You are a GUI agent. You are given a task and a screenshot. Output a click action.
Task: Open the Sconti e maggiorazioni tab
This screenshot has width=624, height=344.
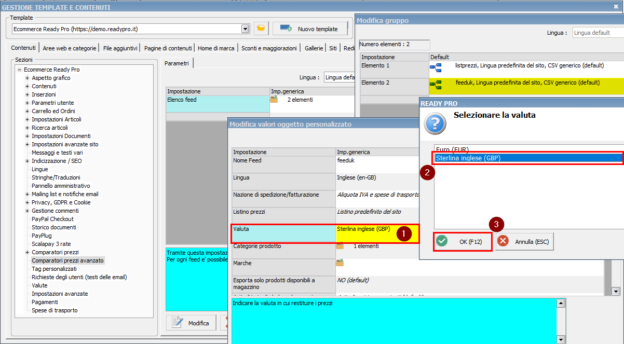(269, 48)
